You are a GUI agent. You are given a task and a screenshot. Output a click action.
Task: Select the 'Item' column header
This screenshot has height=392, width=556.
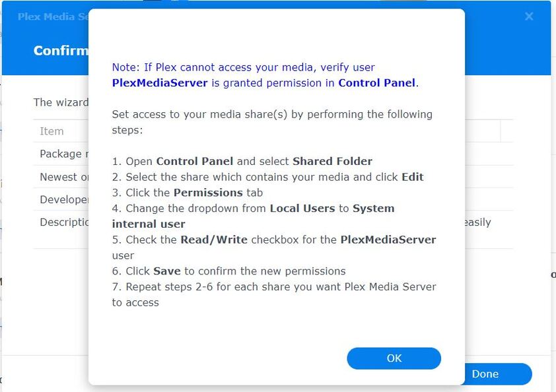(x=52, y=131)
